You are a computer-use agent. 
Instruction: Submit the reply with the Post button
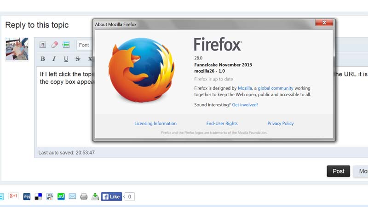(338, 171)
